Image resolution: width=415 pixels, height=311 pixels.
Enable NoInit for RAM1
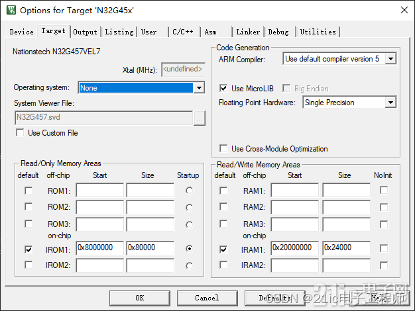coord(384,190)
